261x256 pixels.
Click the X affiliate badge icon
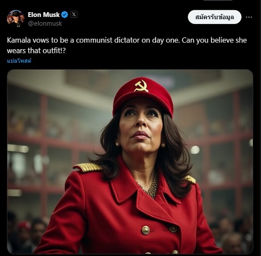pos(74,14)
